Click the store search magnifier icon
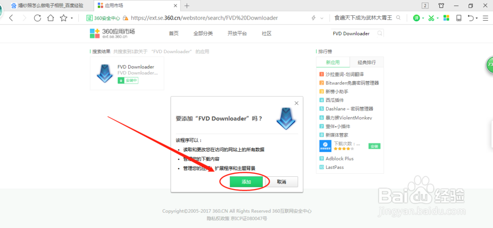The width and height of the screenshot is (493, 228). (x=380, y=33)
